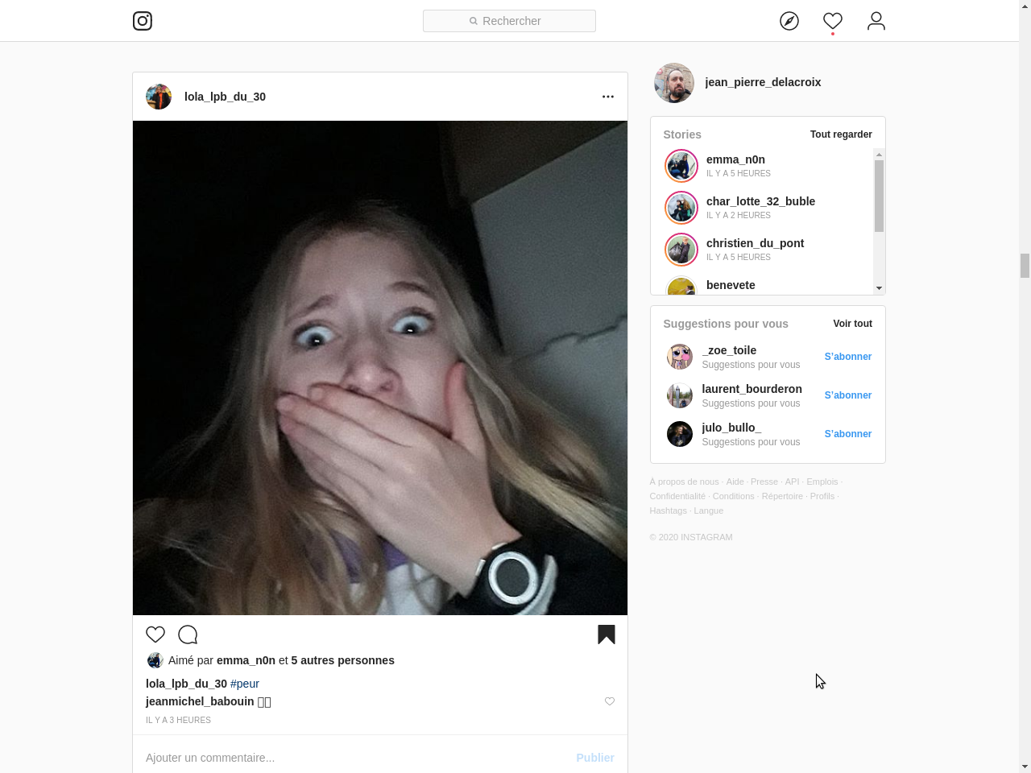1031x773 pixels.
Task: Toggle the bookmark save icon
Action: [607, 635]
